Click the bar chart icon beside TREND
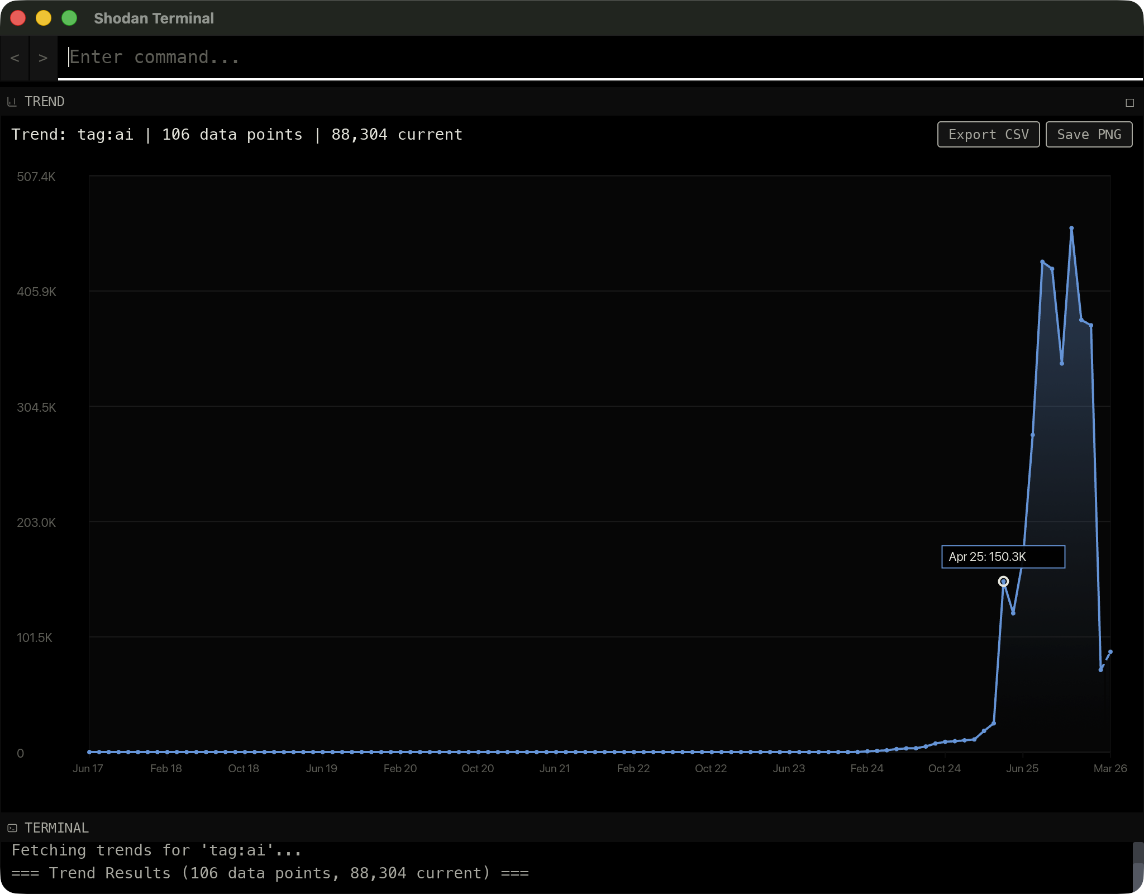The width and height of the screenshot is (1144, 894). [x=12, y=101]
